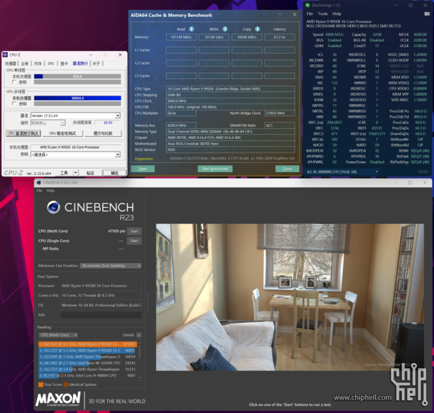Switch to the 内存 tab in CPU-Z
This screenshot has width=434, height=413.
click(x=38, y=64)
